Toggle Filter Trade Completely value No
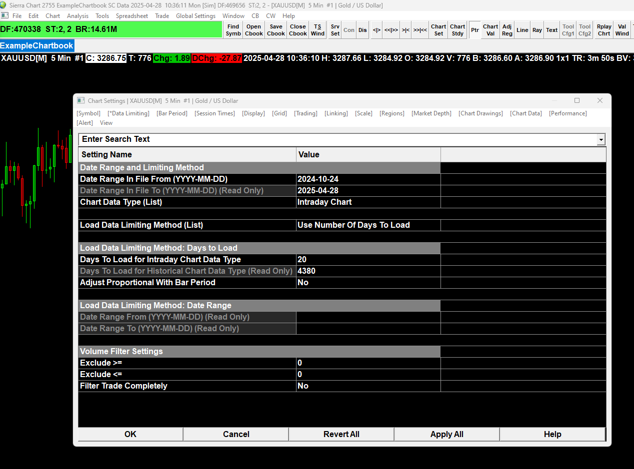Viewport: 634px width, 469px height. click(368, 386)
